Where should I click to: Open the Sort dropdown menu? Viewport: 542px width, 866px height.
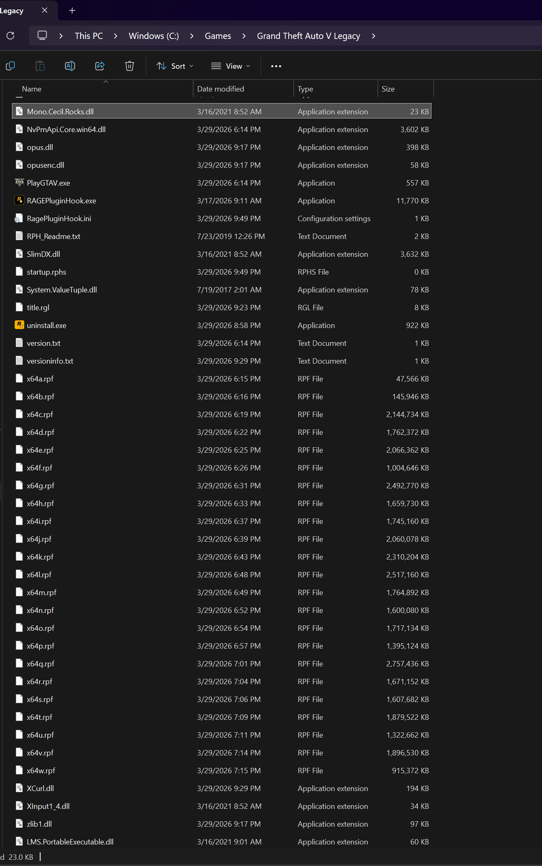click(175, 66)
